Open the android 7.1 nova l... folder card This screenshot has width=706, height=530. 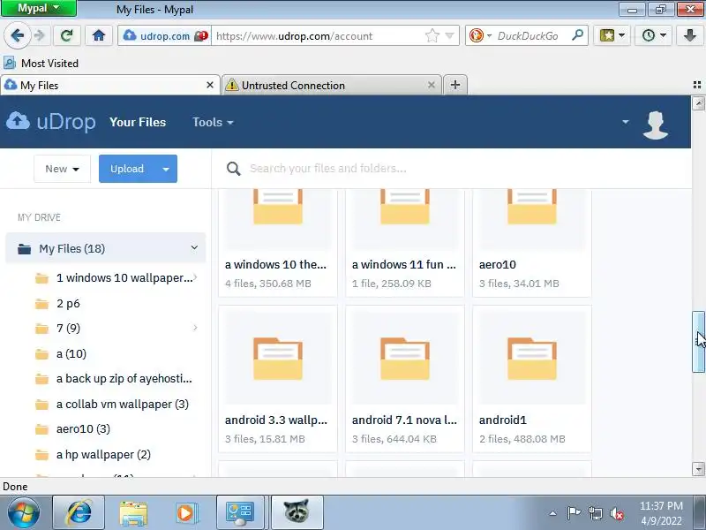(405, 379)
